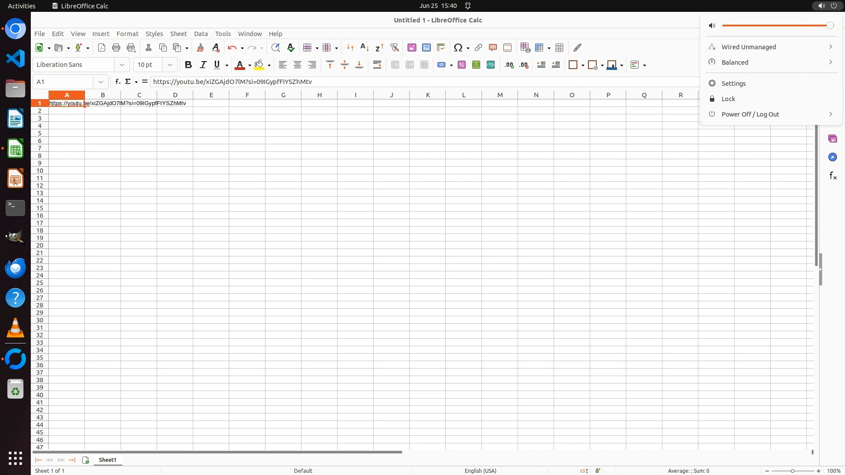Open the font size dropdown

pyautogui.click(x=170, y=65)
